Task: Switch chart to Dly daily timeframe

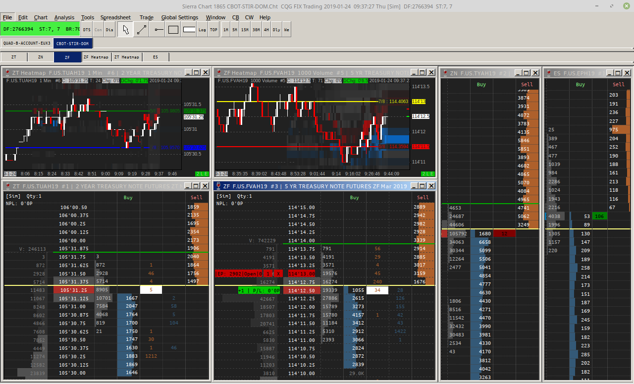Action: click(276, 30)
